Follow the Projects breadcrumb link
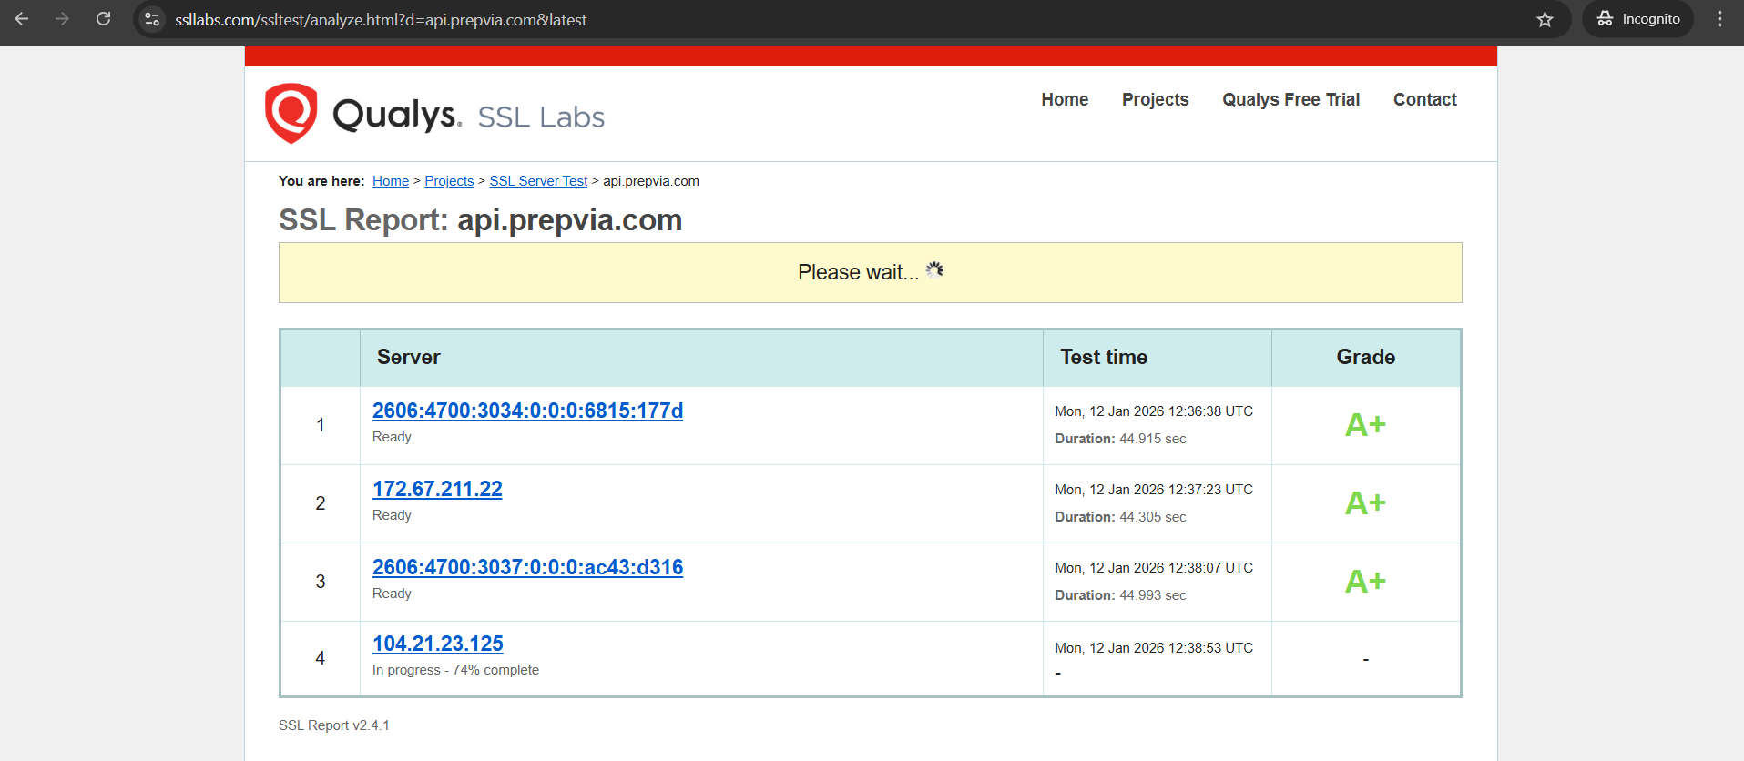 (x=449, y=181)
